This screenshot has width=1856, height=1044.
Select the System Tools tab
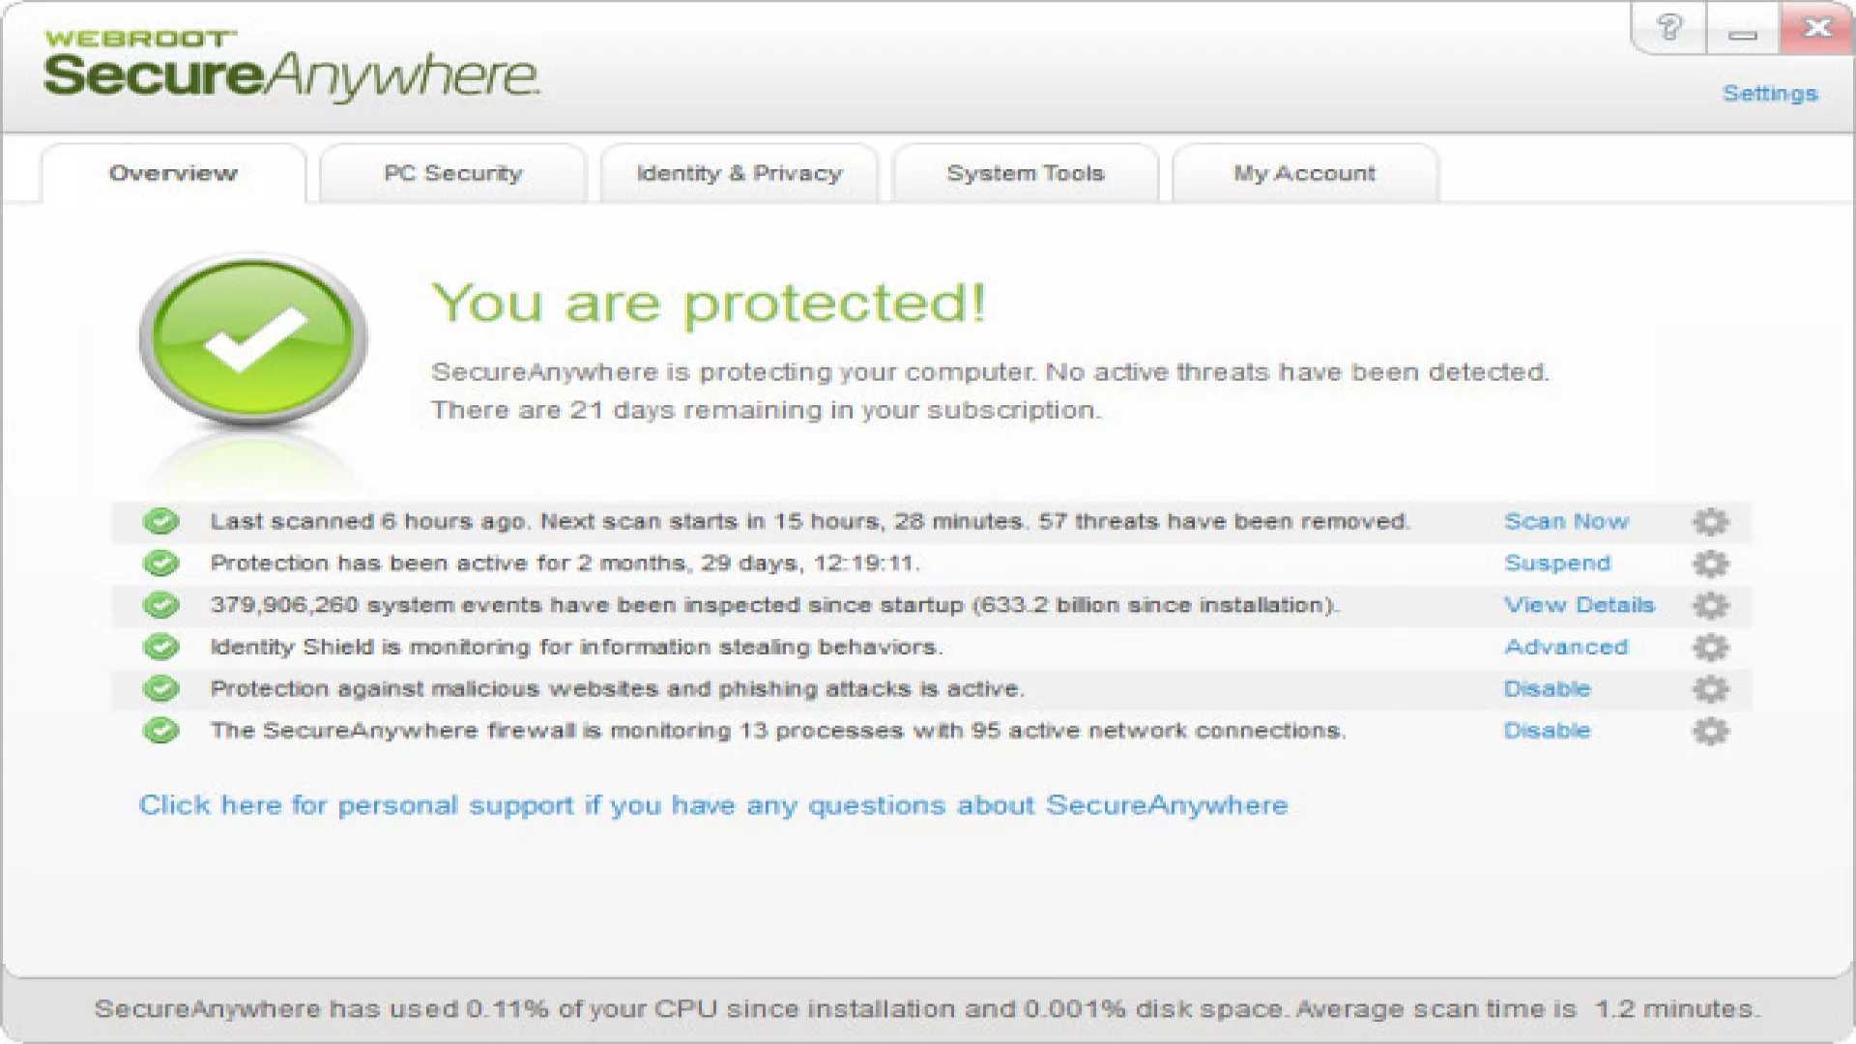click(x=1025, y=174)
